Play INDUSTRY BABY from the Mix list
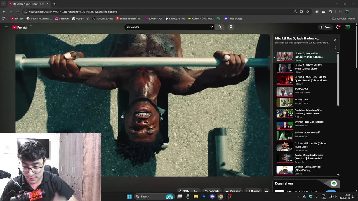358x201 pixels. [305, 57]
